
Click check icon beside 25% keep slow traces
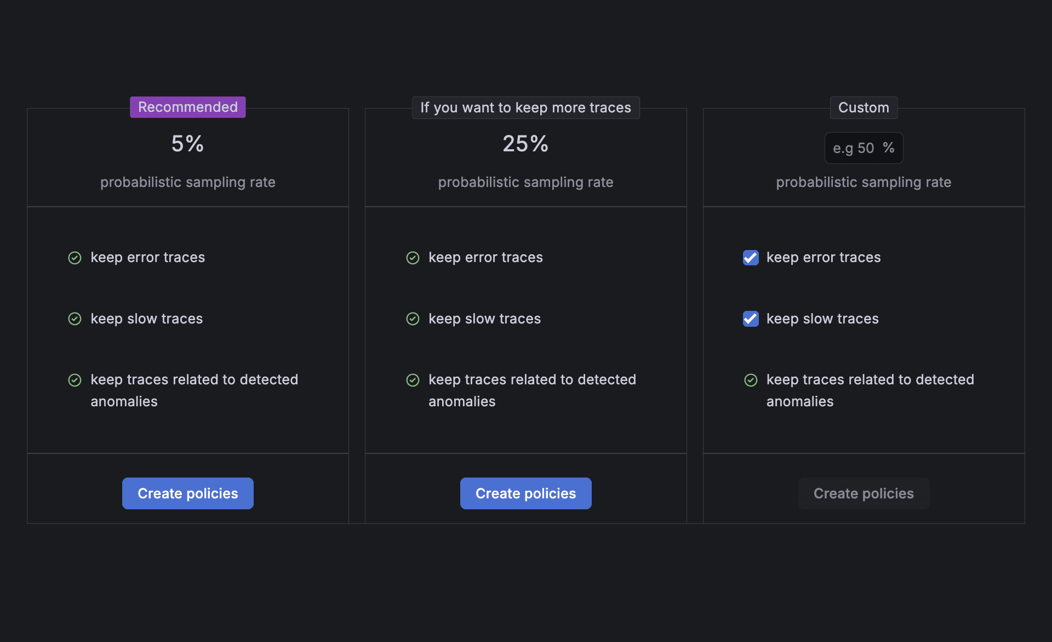point(413,319)
